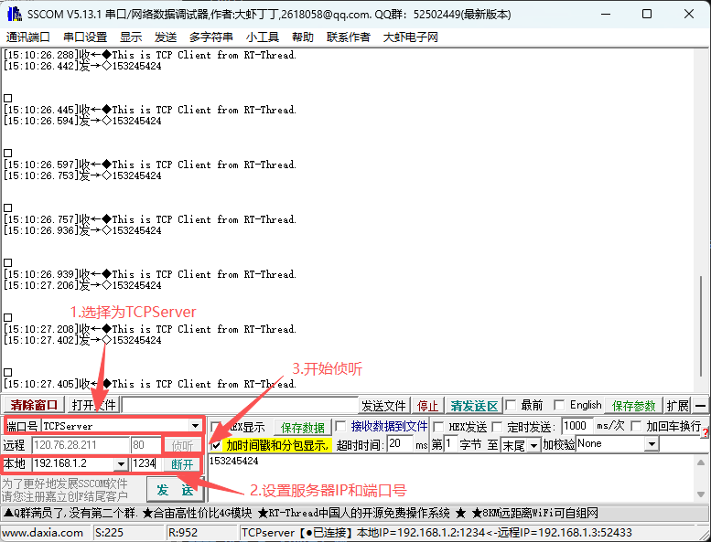
Task: Enable the 加回车换行 checkbox
Action: coord(637,426)
